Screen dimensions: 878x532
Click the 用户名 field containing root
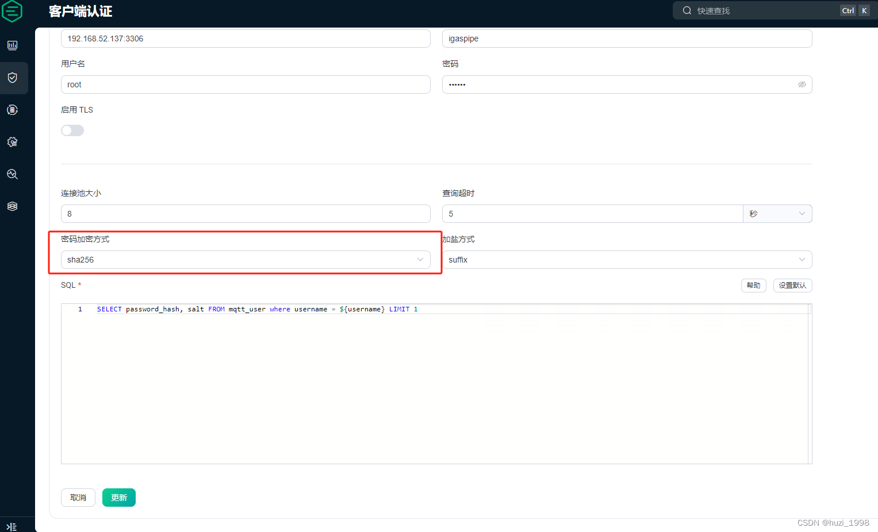(246, 84)
